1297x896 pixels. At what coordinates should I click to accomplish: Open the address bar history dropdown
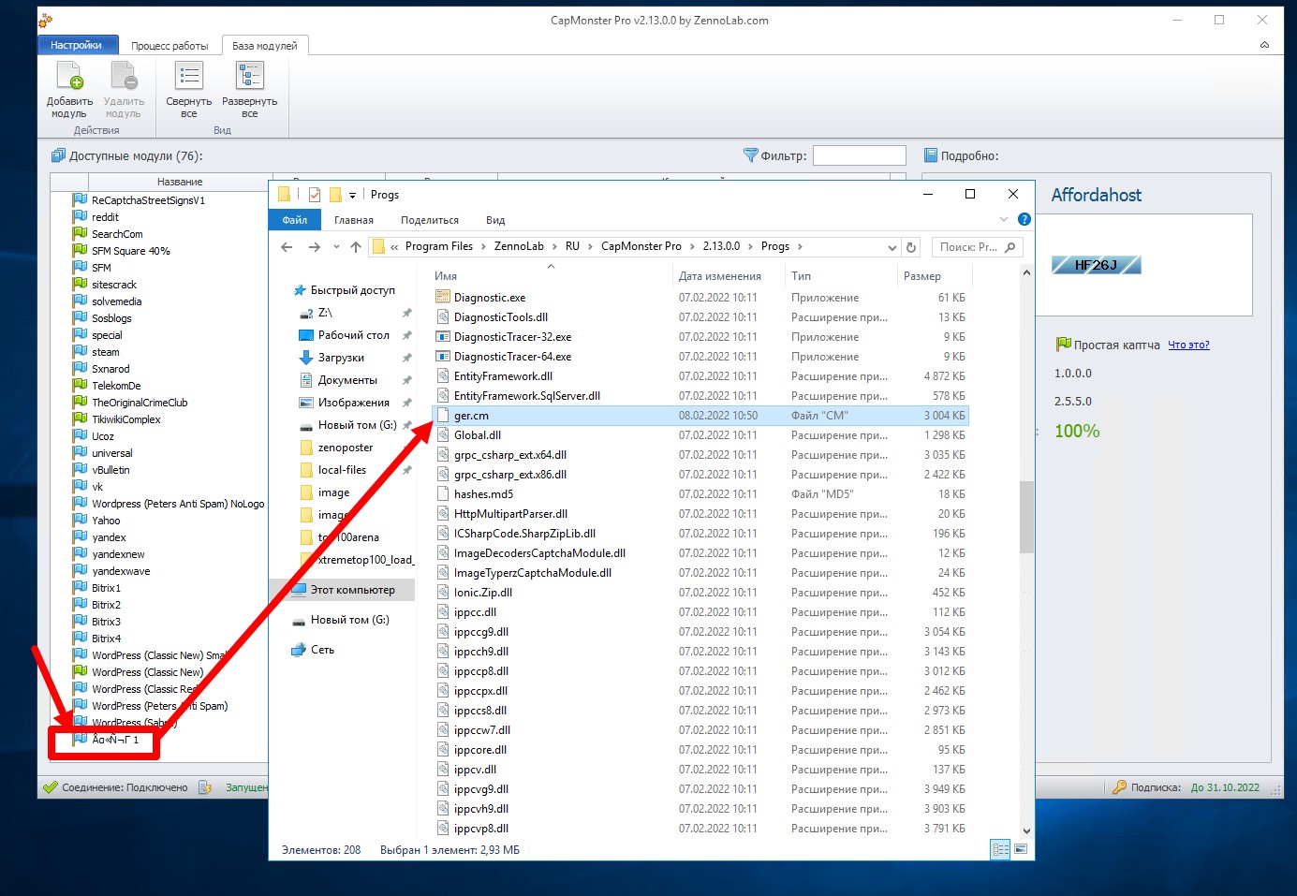pos(892,247)
